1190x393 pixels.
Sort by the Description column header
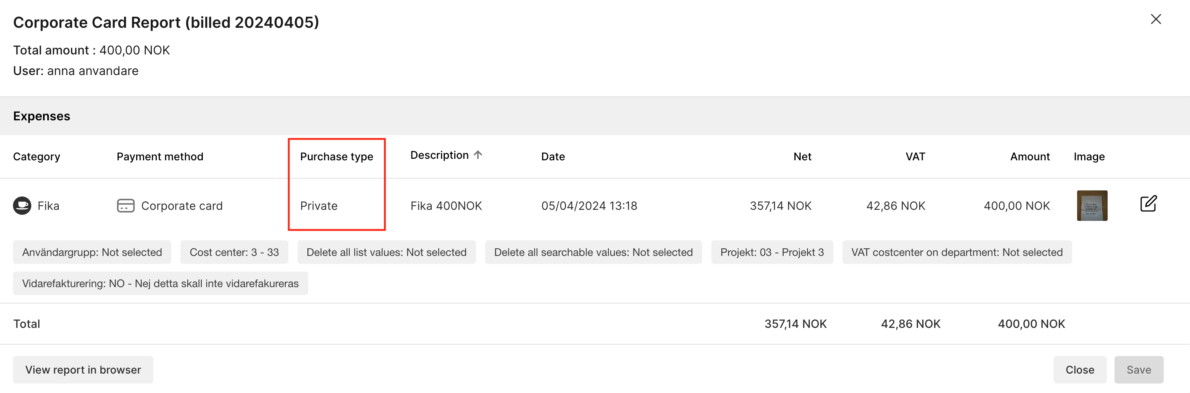[x=439, y=155]
